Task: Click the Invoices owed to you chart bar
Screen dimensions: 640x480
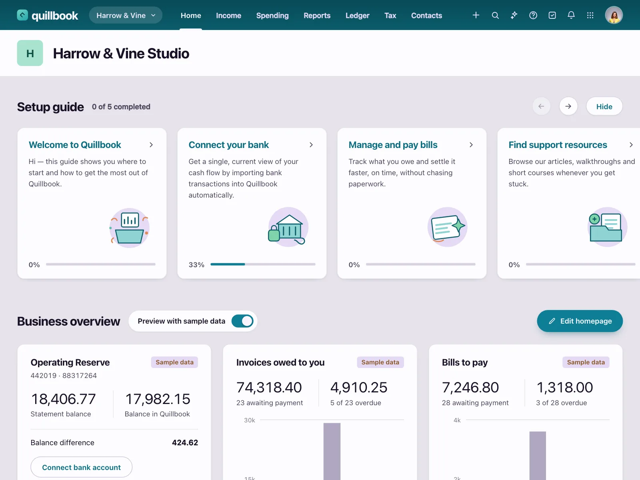Action: 332,451
